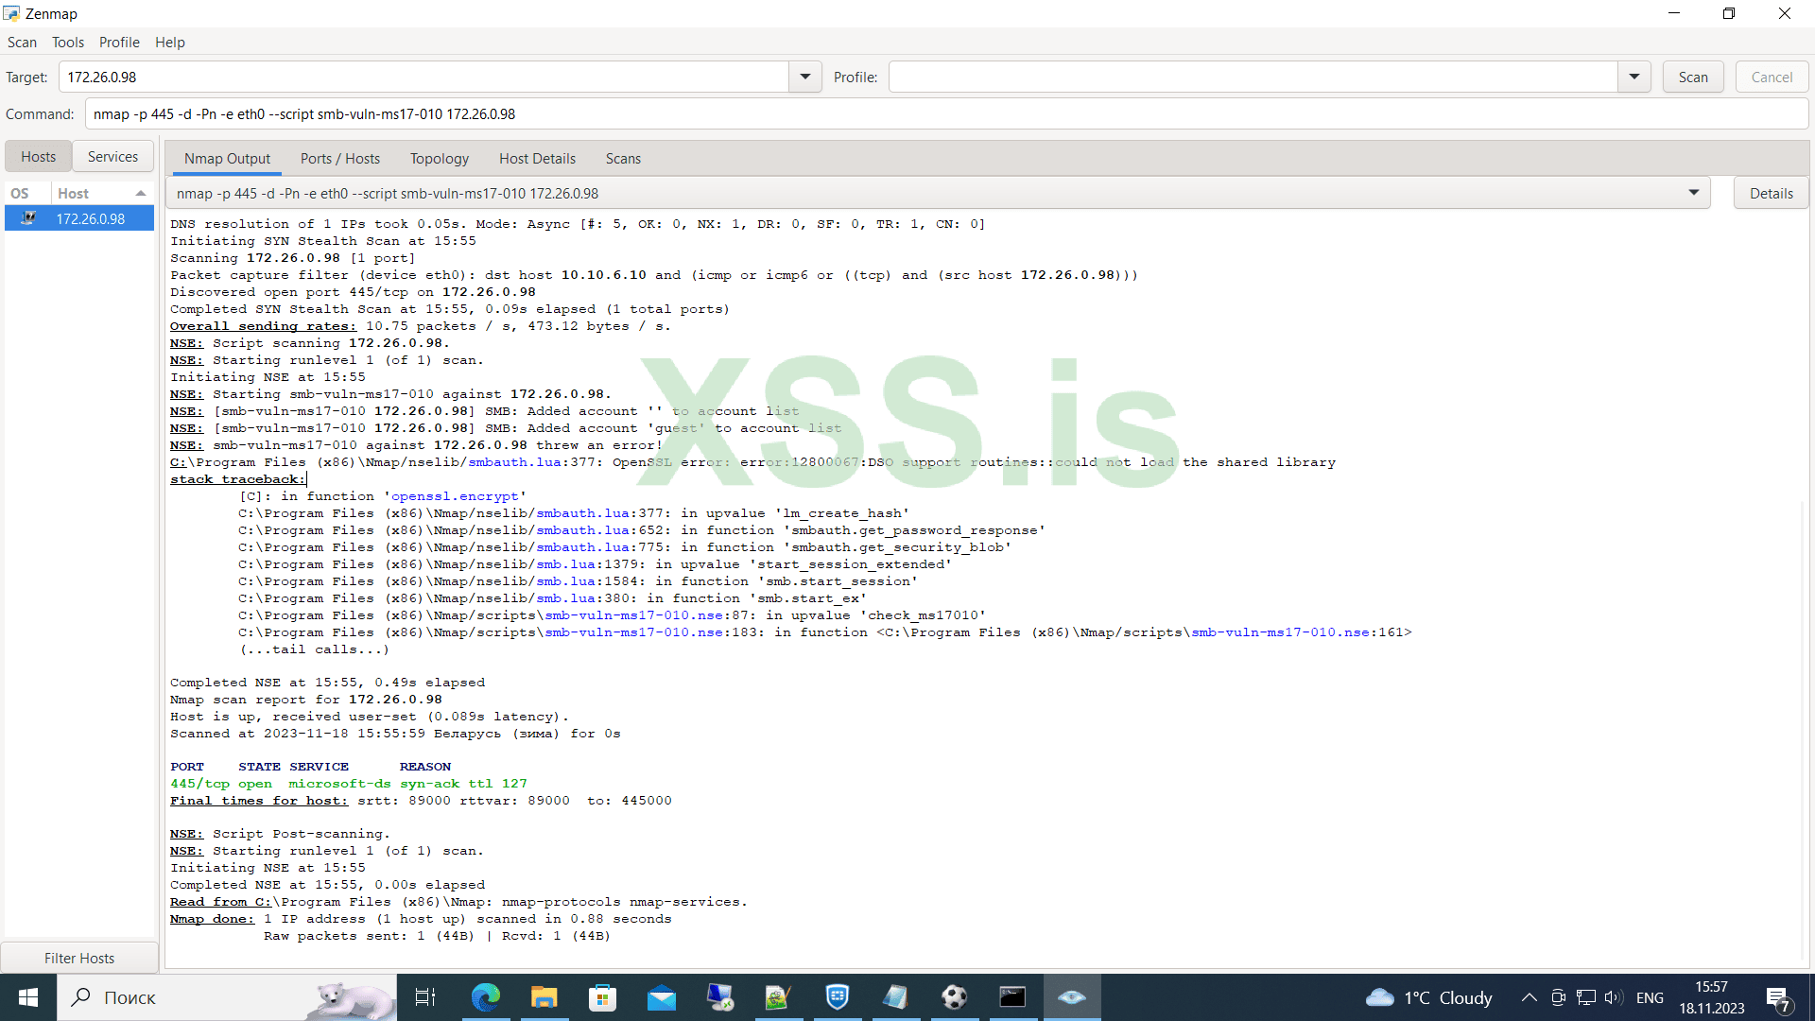
Task: Click the soccer ball taskbar icon
Action: coord(954,997)
